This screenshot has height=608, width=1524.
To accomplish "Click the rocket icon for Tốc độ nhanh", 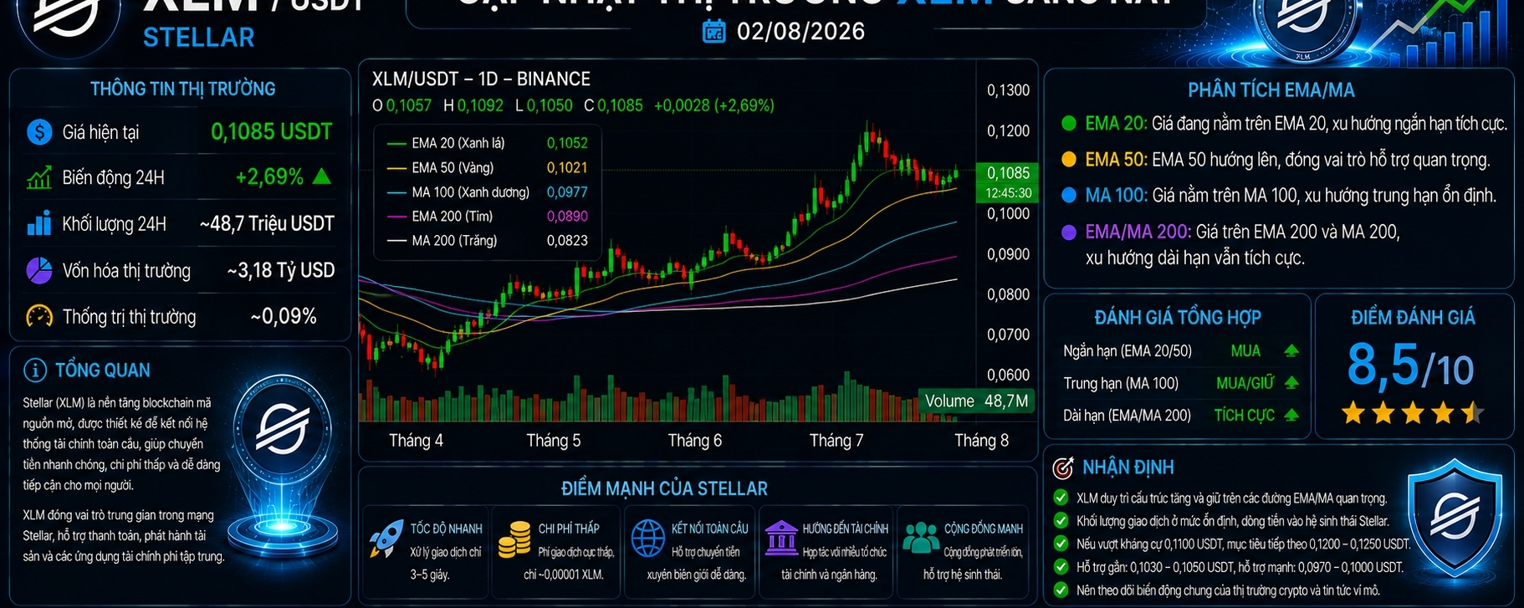I will pyautogui.click(x=386, y=539).
